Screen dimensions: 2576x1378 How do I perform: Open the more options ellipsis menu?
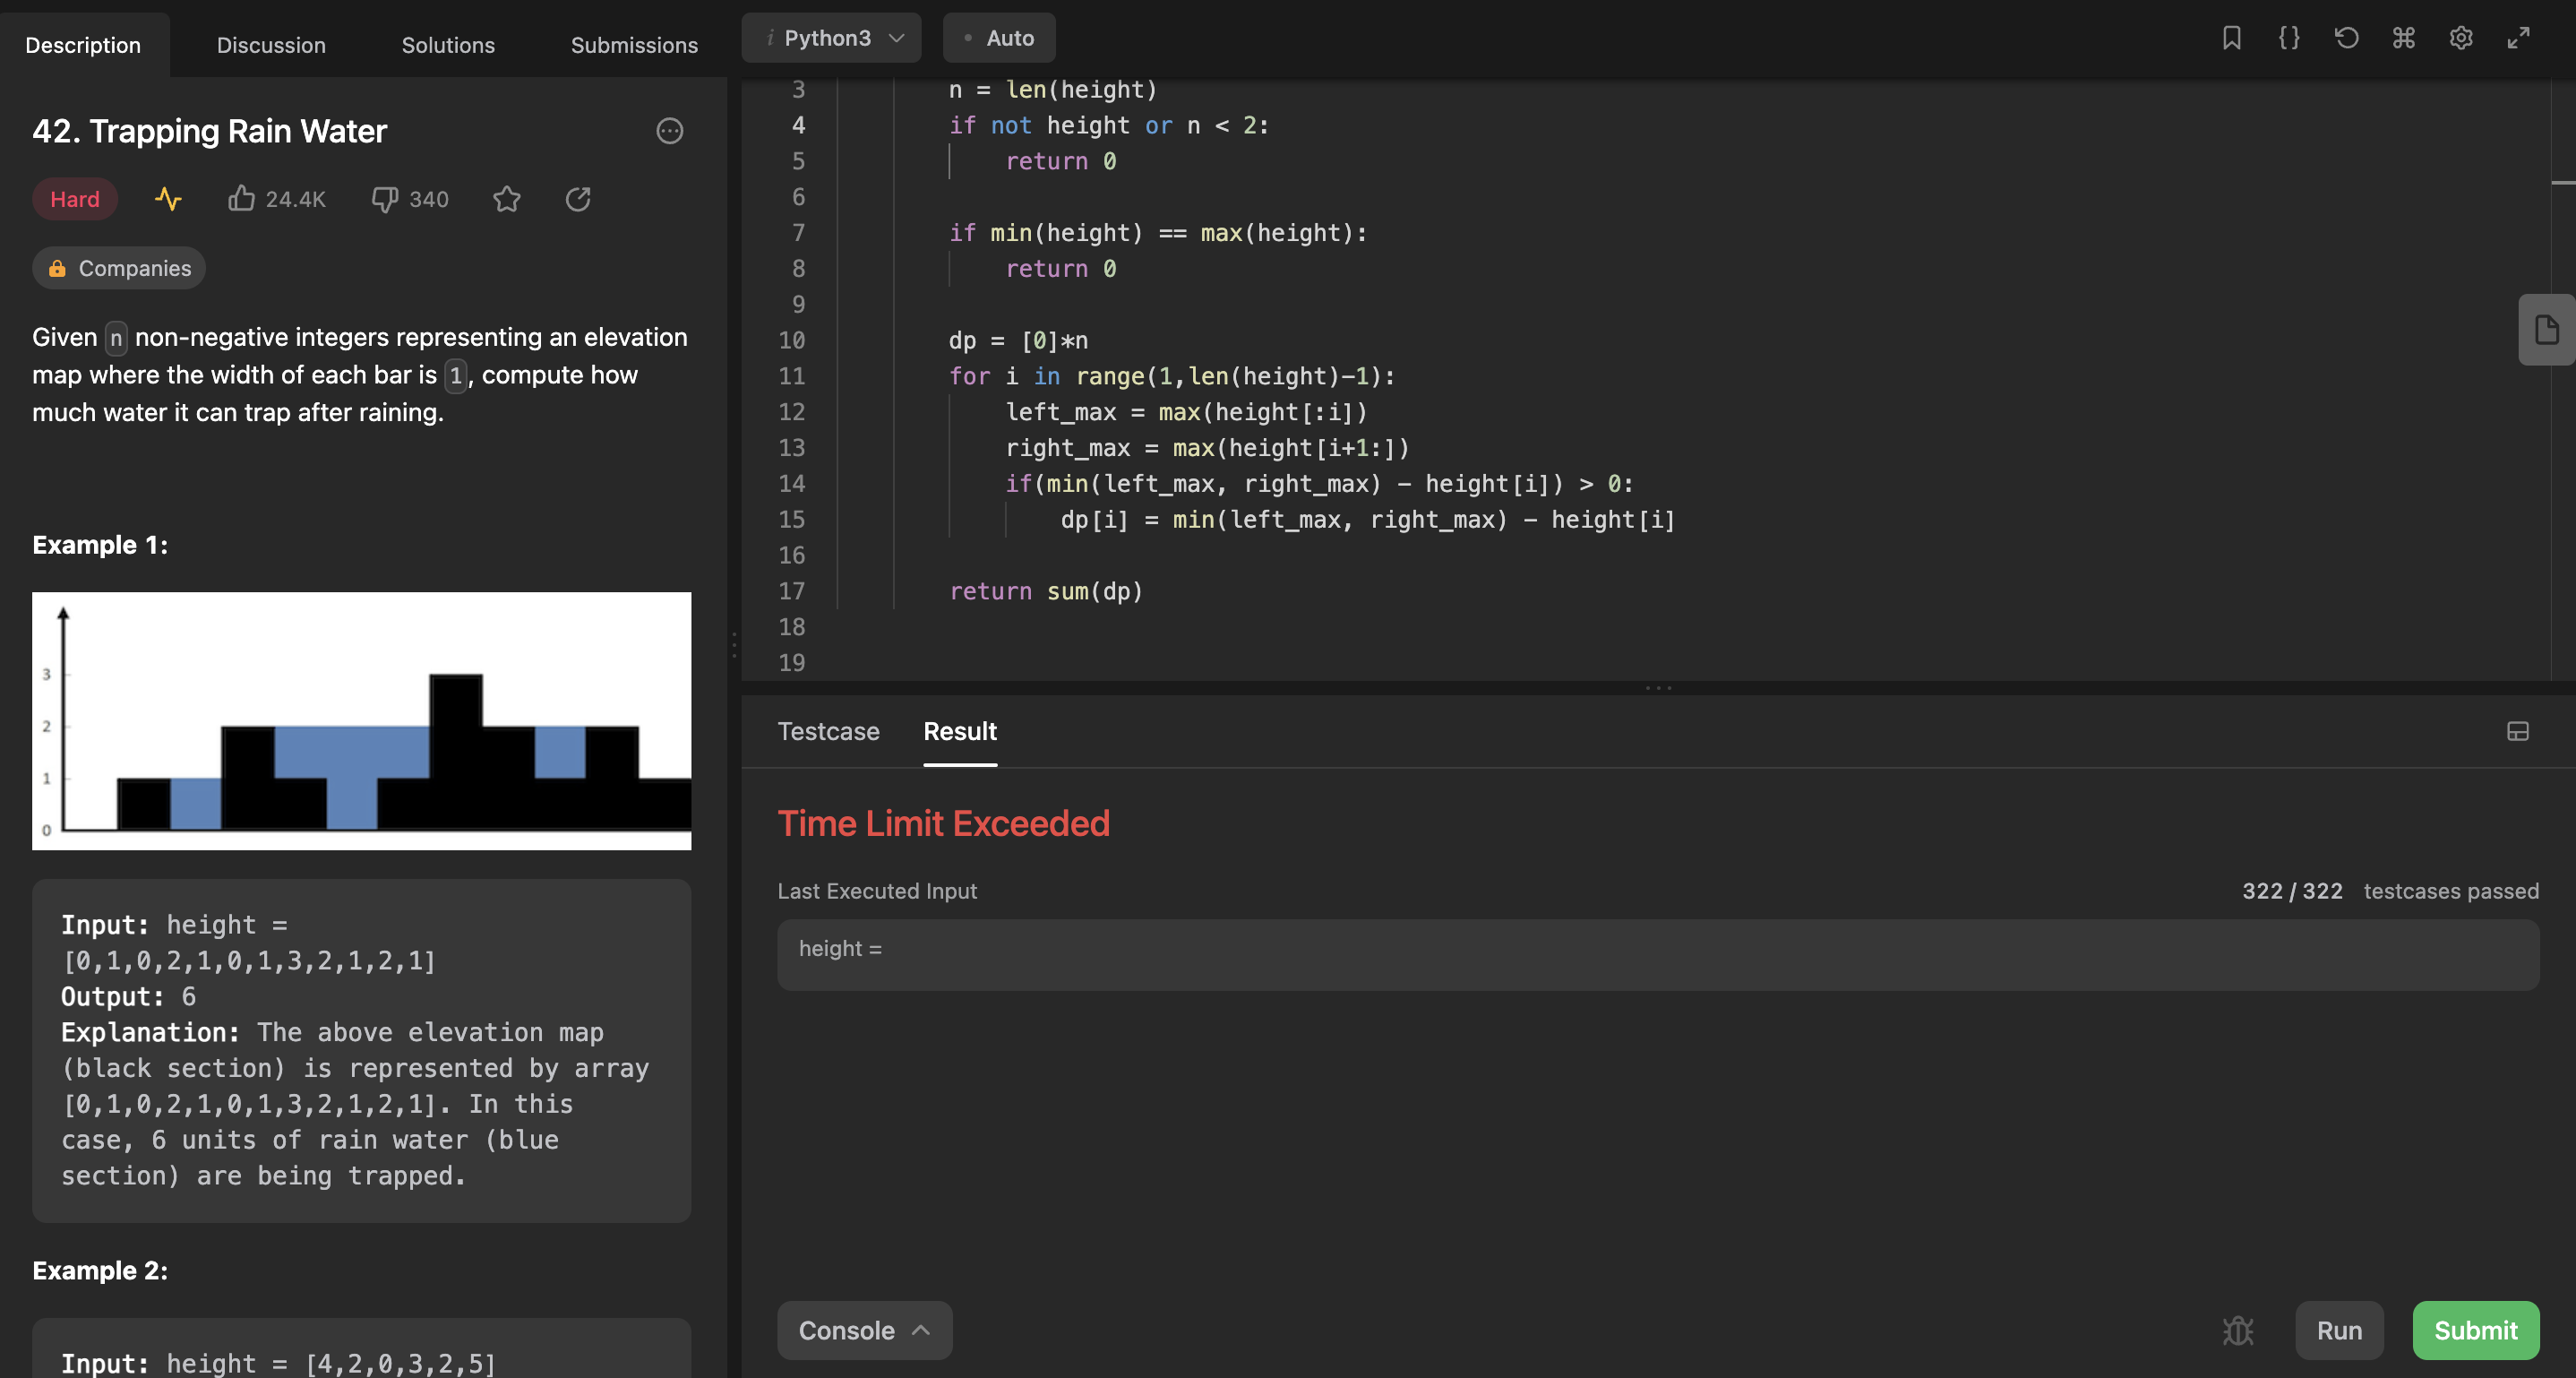pyautogui.click(x=669, y=131)
